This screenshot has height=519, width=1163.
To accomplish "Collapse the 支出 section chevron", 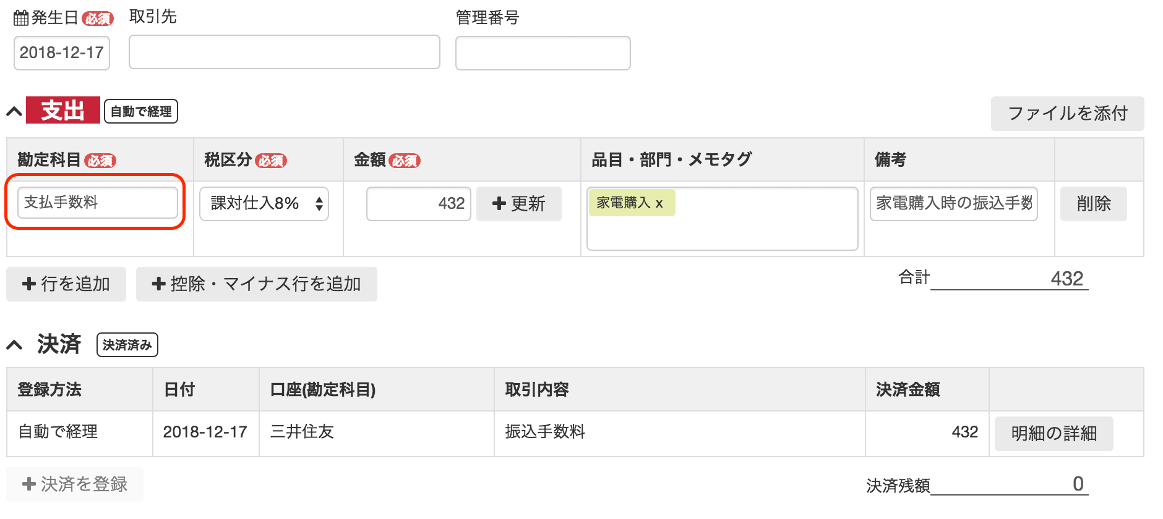I will [14, 112].
